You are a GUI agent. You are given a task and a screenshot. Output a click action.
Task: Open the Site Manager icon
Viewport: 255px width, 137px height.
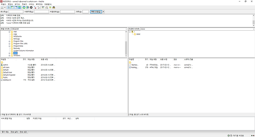[x=2, y=7]
